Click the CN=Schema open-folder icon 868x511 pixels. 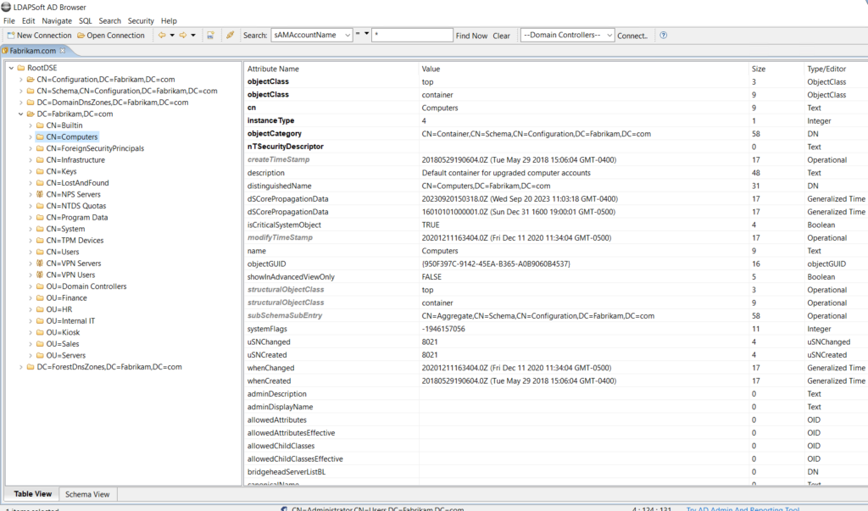point(31,91)
